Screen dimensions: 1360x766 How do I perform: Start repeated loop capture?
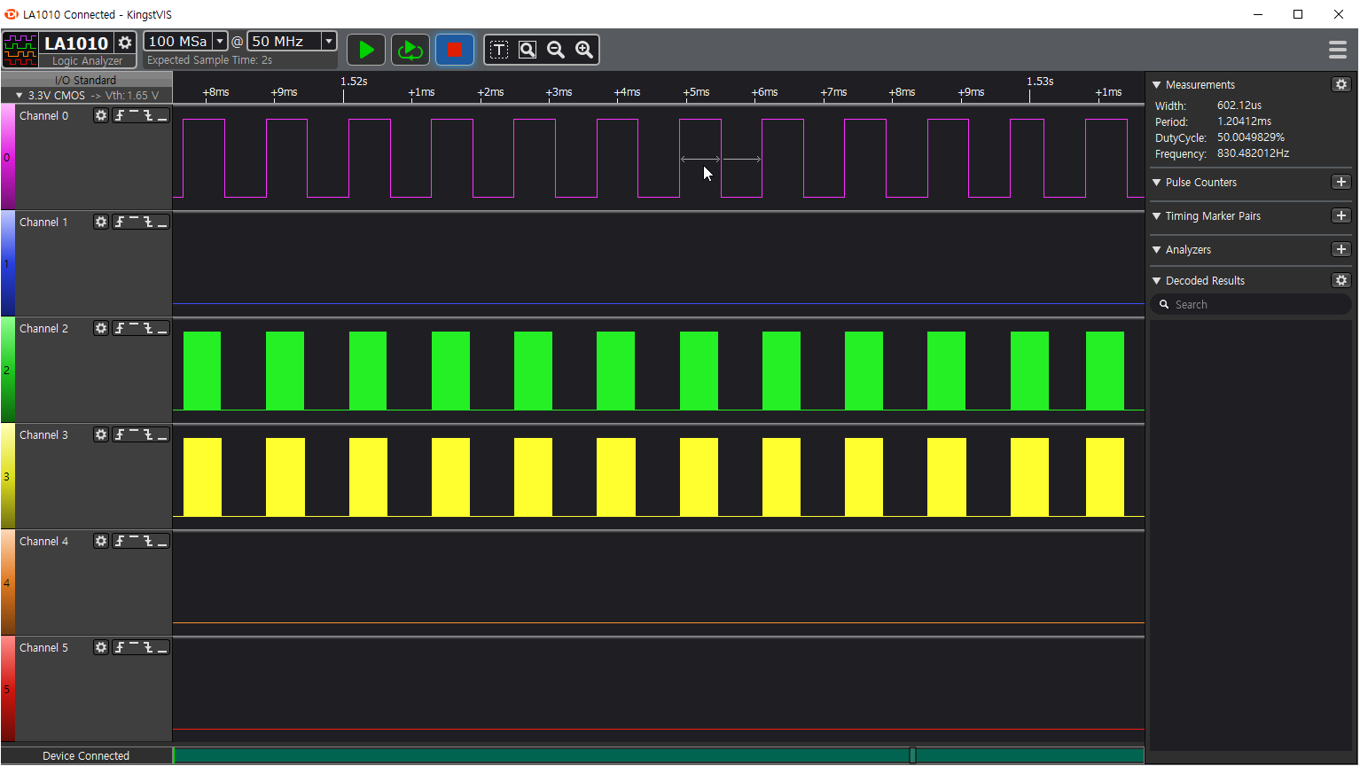(410, 50)
